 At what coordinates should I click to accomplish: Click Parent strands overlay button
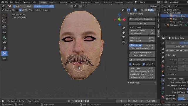coord(142,60)
